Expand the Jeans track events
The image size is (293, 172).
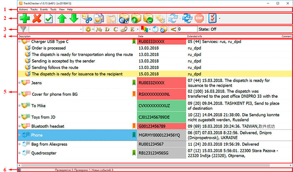coord(19,83)
